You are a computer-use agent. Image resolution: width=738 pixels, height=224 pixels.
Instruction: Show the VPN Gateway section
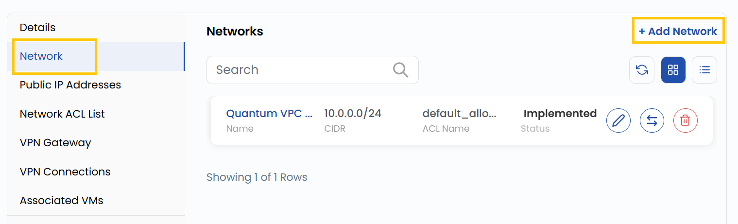coord(55,143)
